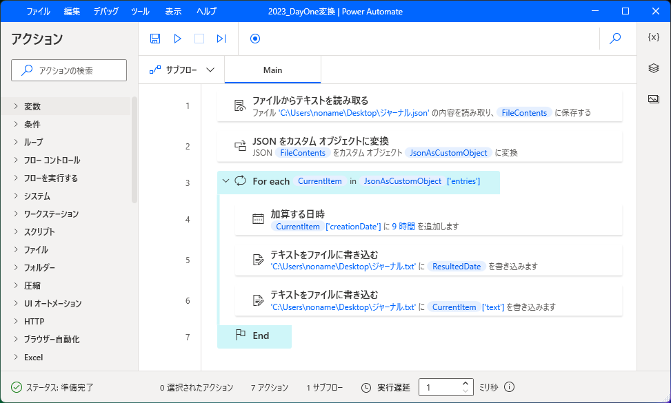The height and width of the screenshot is (403, 671).
Task: Click the JSON conversion action icon
Action: pos(240,146)
